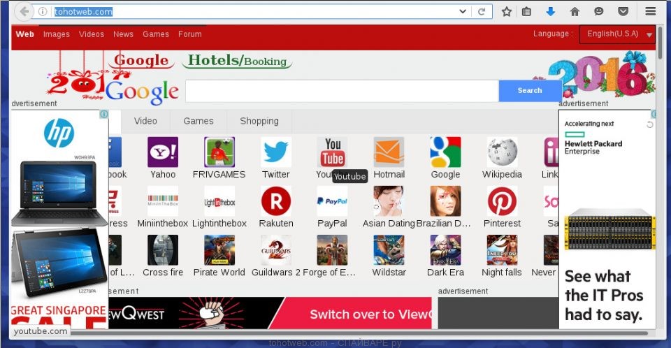The width and height of the screenshot is (671, 348).
Task: Click the blue Search button
Action: (x=530, y=91)
